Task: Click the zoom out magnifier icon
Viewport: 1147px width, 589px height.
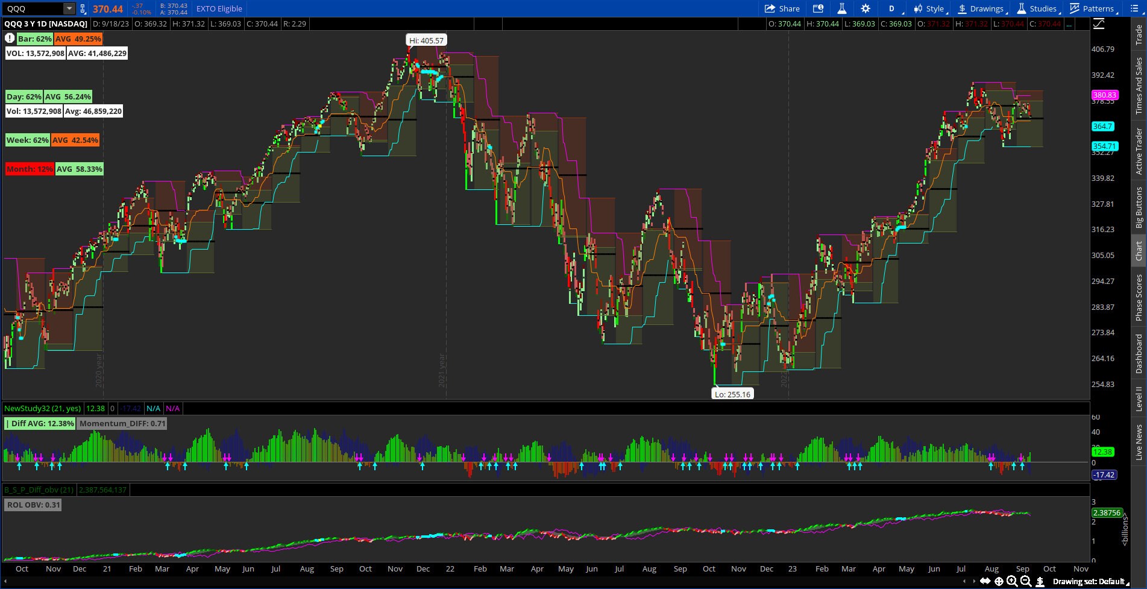Action: click(1026, 582)
